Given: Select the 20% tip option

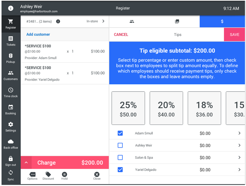Looking at the screenshot, I should [x=166, y=108].
